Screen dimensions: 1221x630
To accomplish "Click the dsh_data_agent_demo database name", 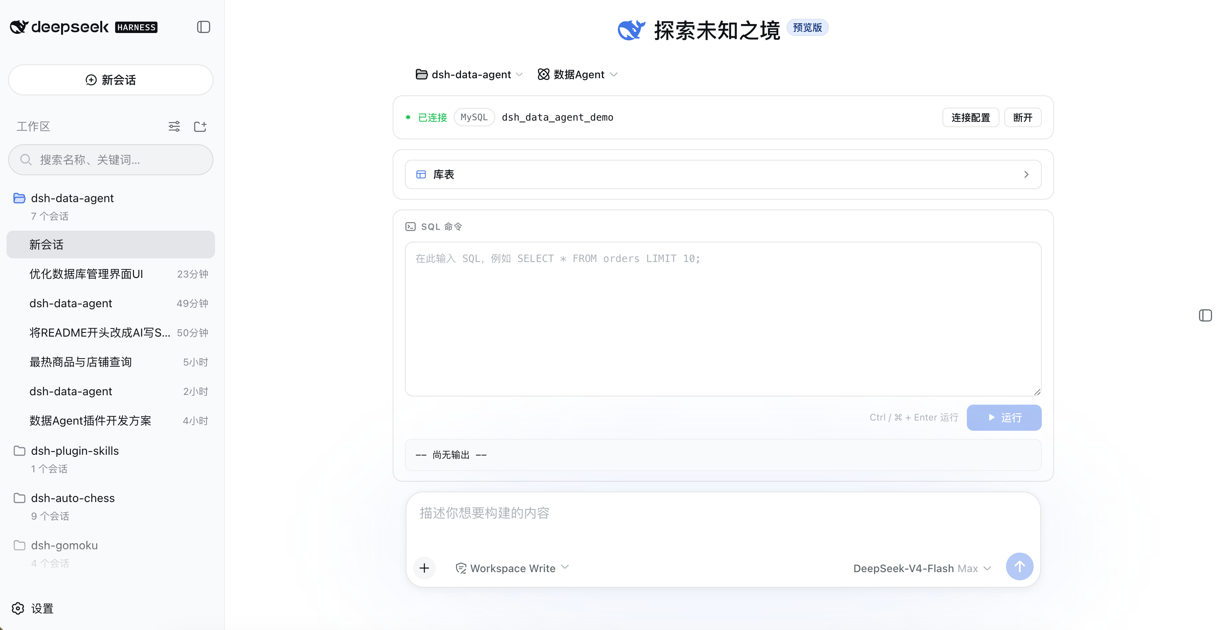I will click(x=558, y=117).
